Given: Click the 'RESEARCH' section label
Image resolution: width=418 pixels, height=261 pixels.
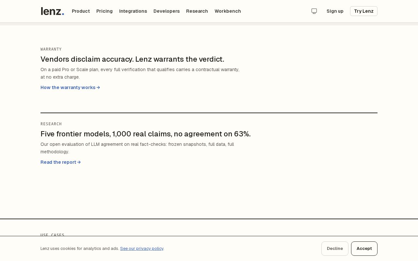Looking at the screenshot, I should [x=51, y=124].
